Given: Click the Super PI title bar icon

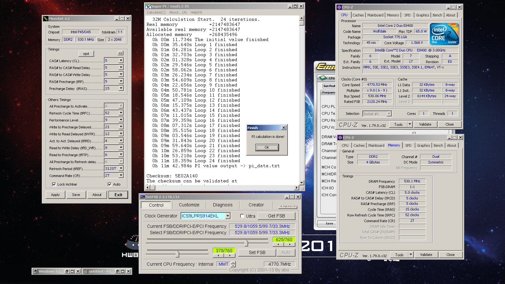Looking at the screenshot, I should point(148,6).
